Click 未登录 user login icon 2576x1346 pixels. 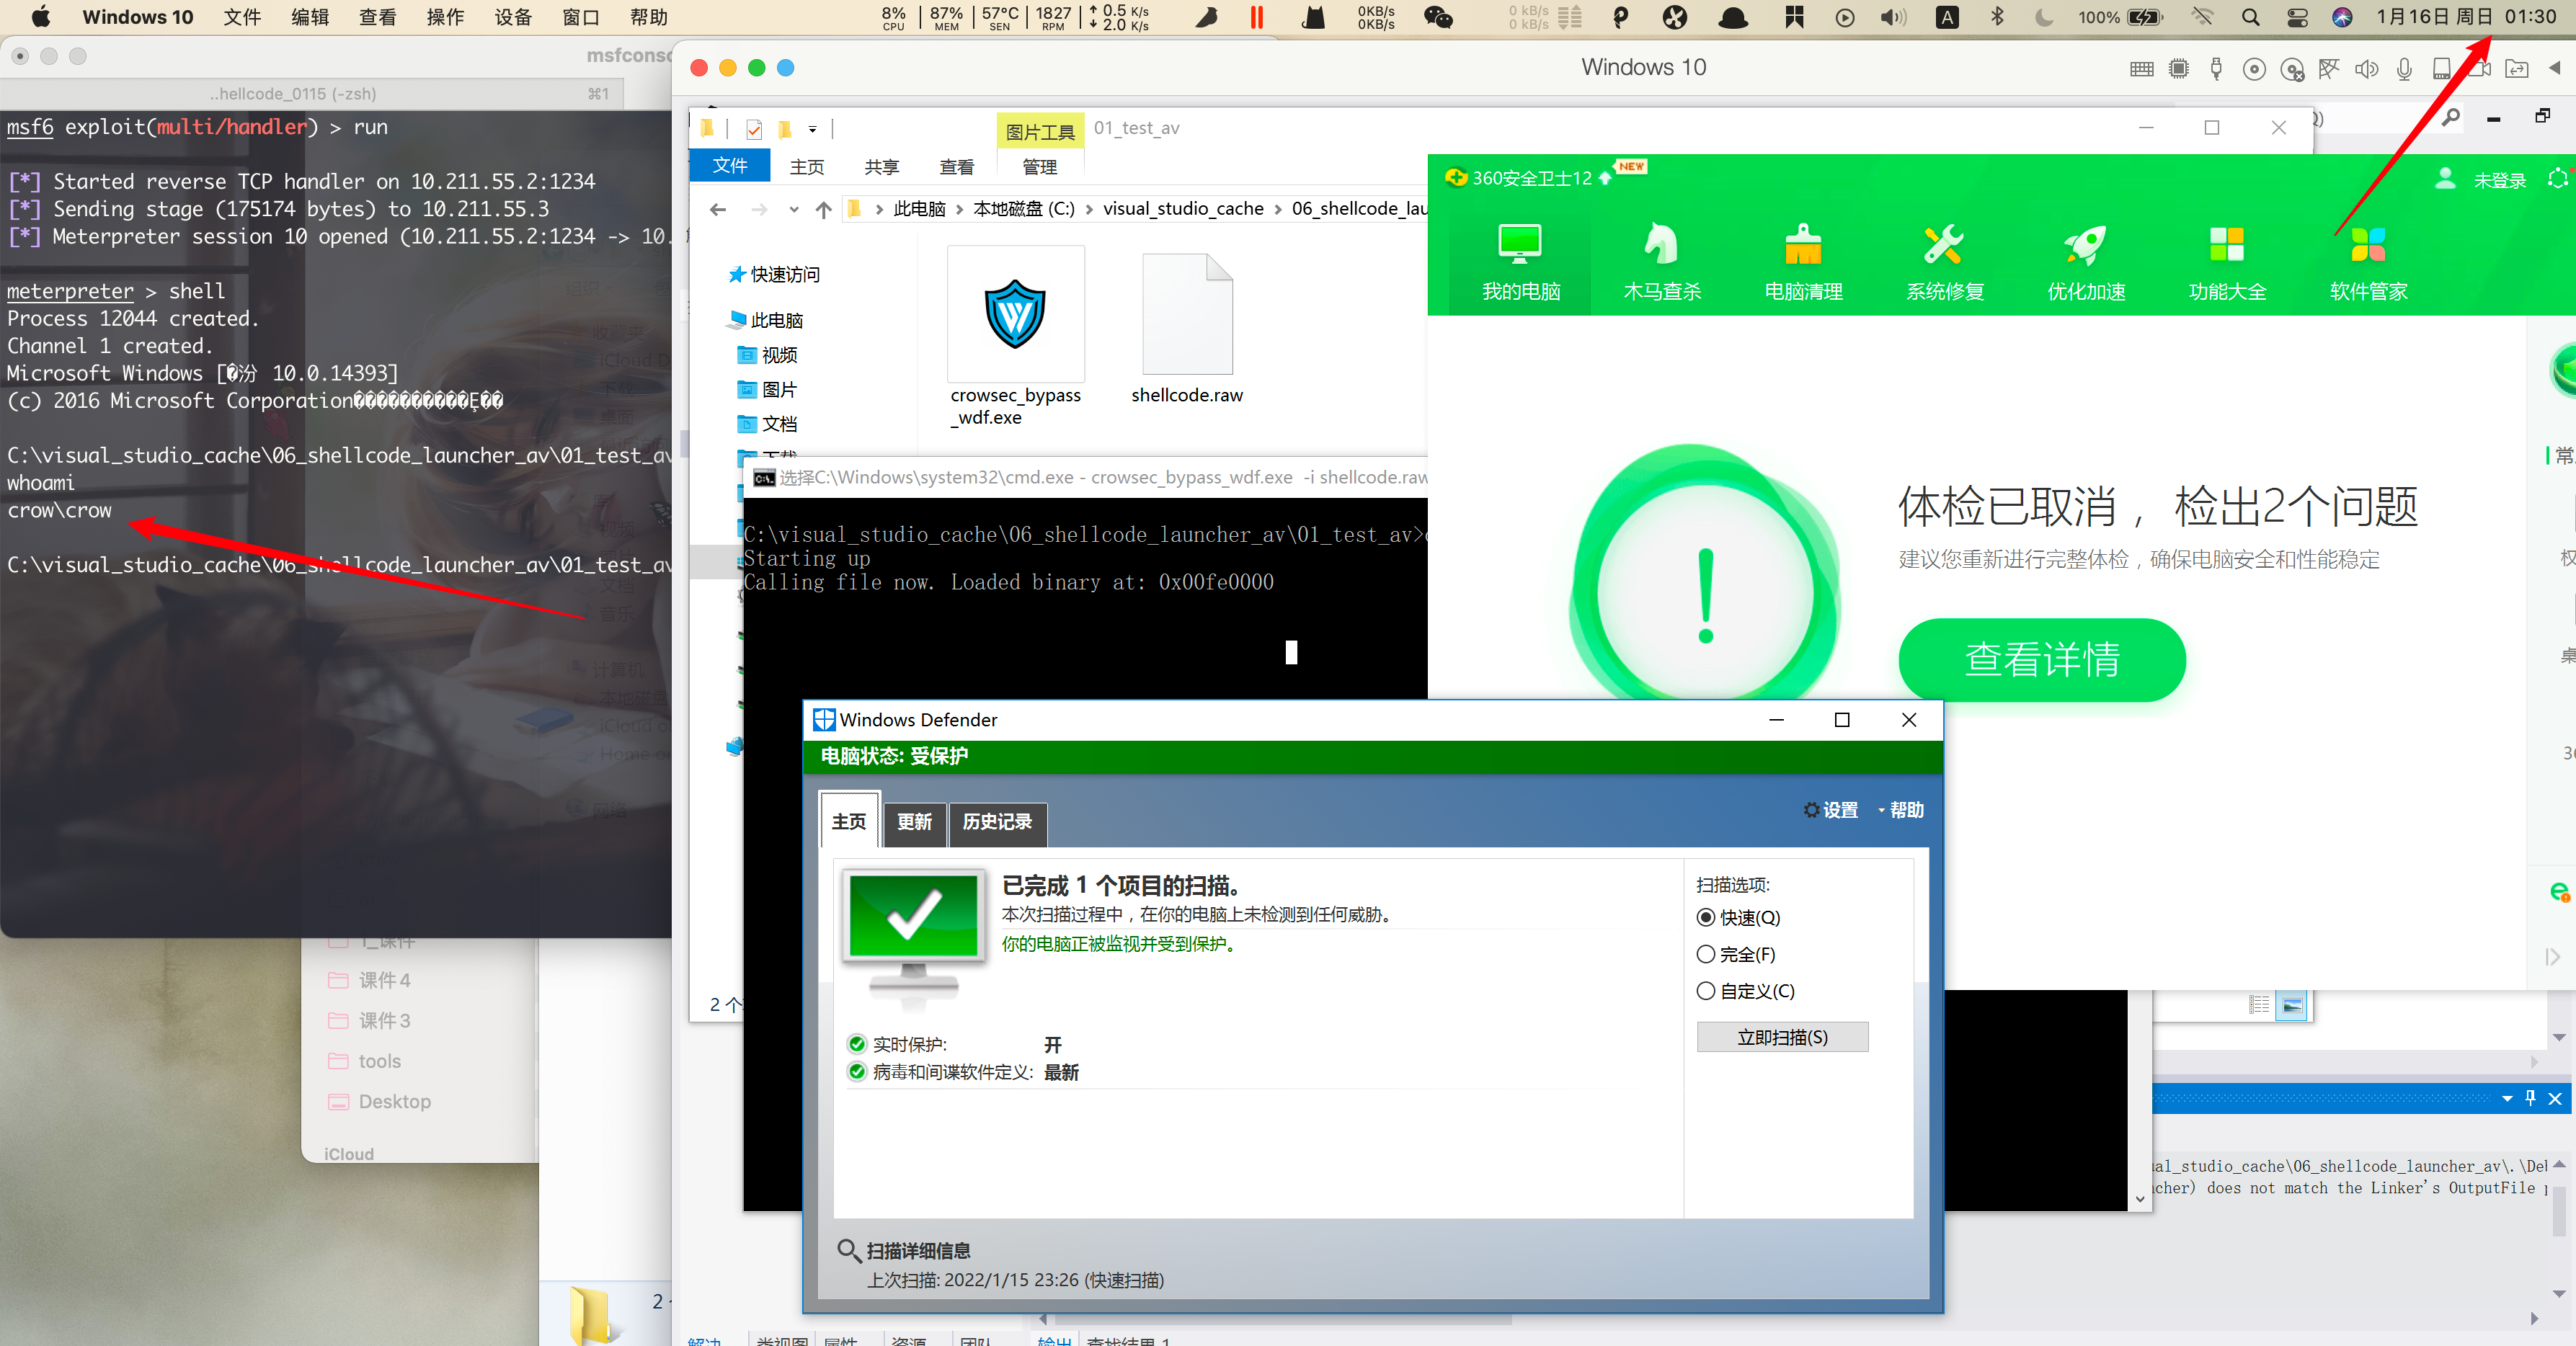click(2445, 179)
